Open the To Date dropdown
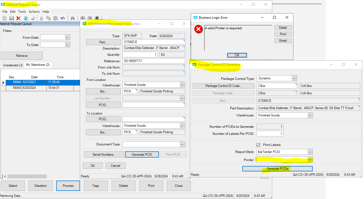Screen dimensions: 364x199 68,45
